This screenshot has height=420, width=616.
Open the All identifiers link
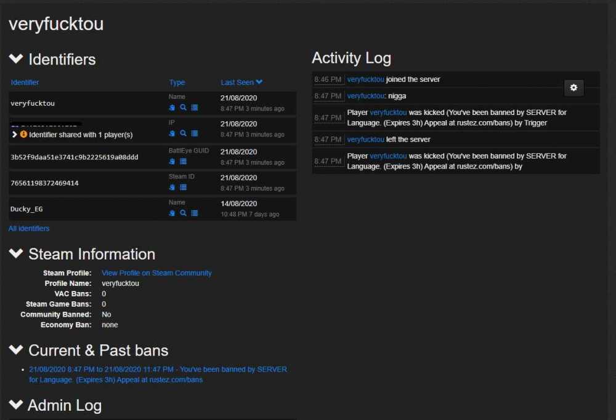(29, 229)
